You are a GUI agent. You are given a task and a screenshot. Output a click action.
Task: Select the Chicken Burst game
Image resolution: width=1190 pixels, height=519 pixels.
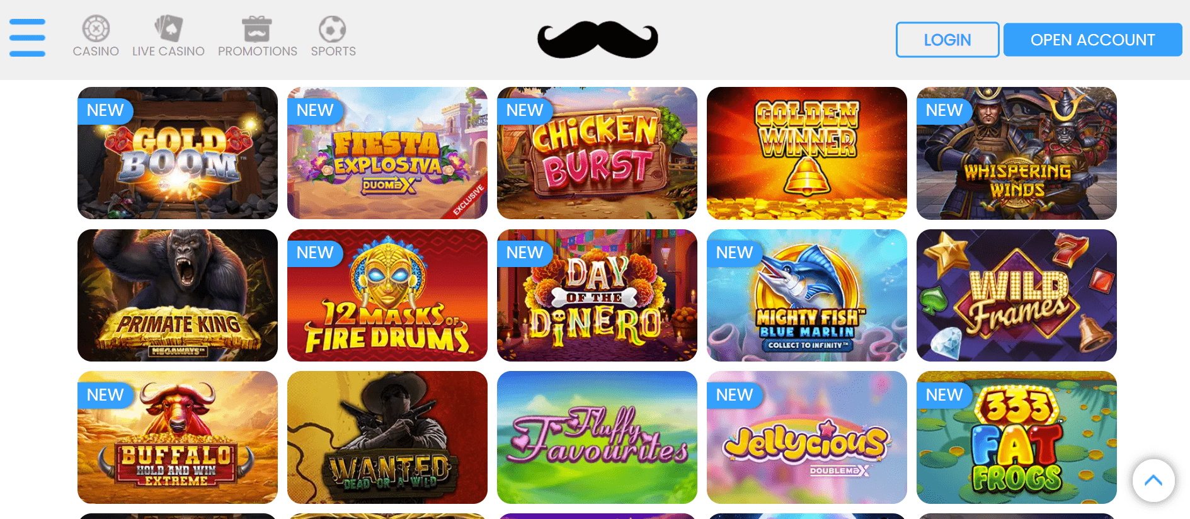(597, 153)
